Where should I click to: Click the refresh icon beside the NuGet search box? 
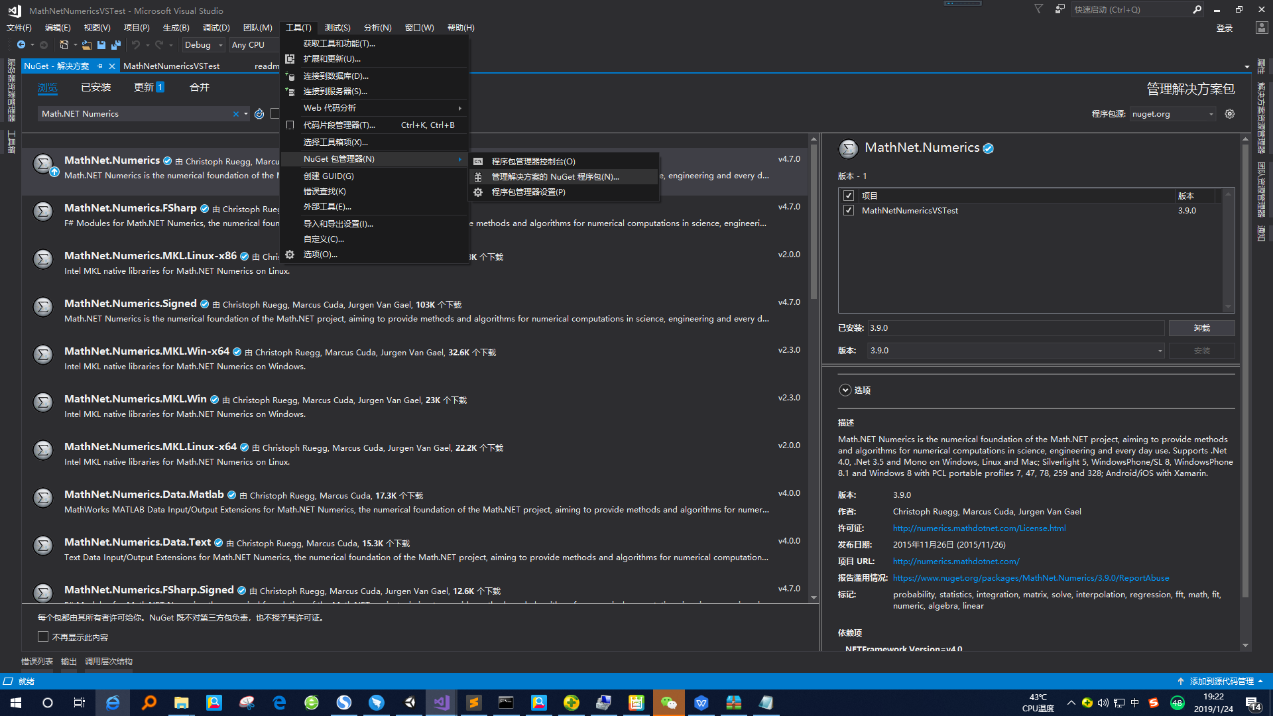pyautogui.click(x=259, y=113)
